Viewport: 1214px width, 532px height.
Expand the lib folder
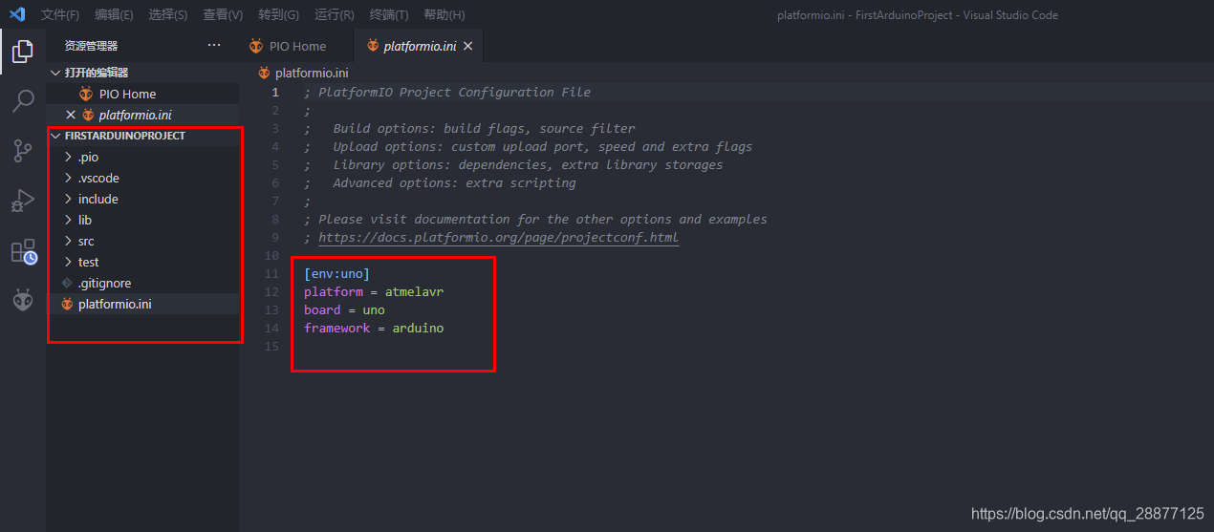pyautogui.click(x=68, y=221)
